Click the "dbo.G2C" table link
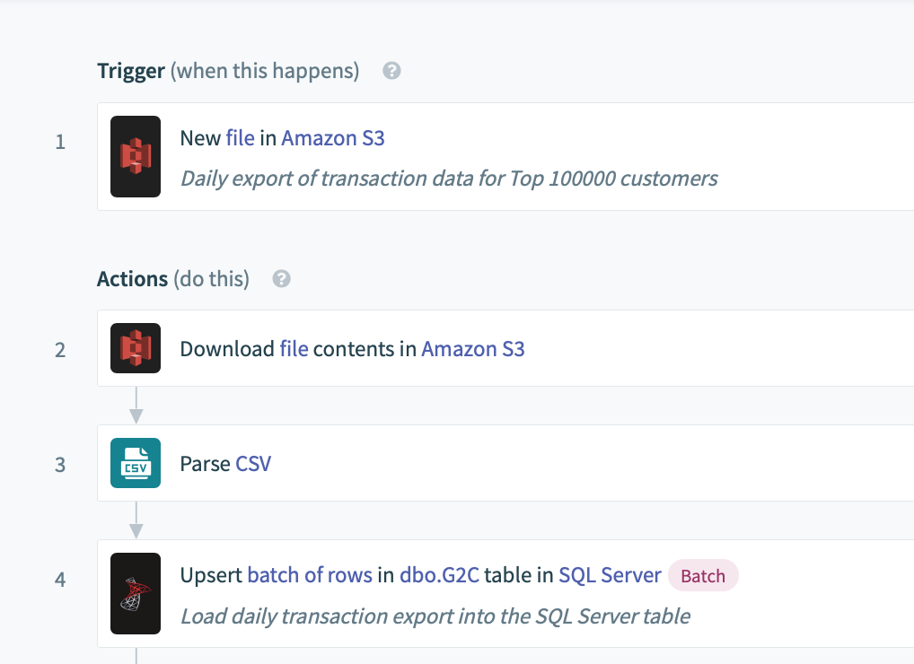 pos(440,575)
